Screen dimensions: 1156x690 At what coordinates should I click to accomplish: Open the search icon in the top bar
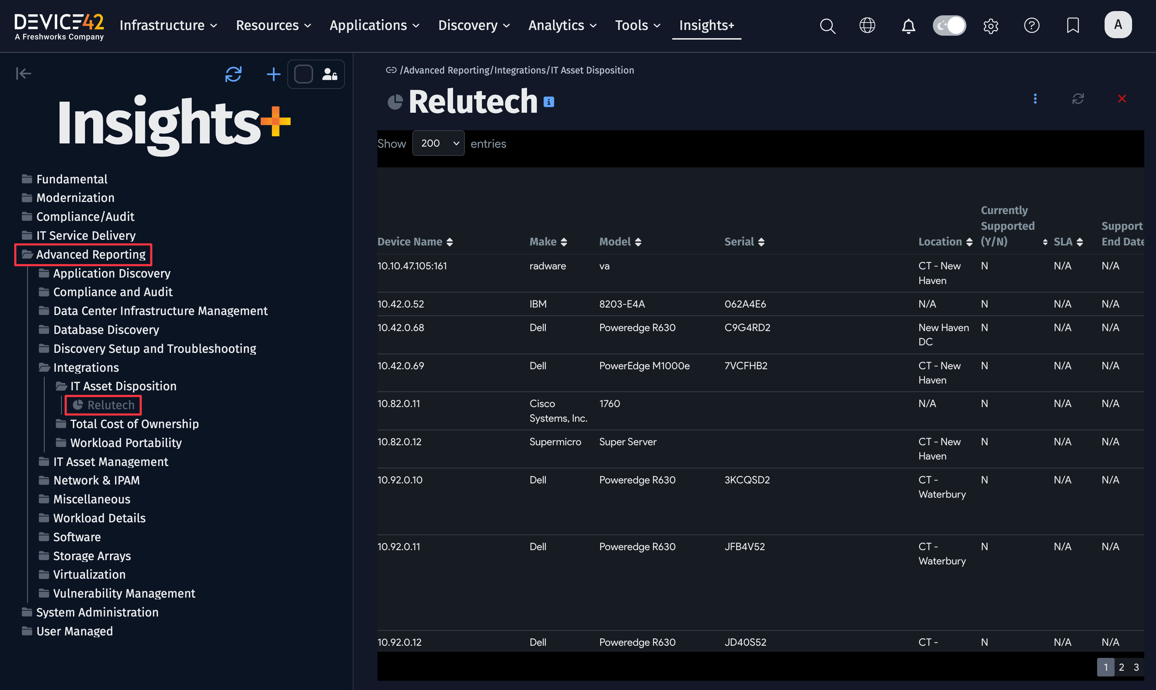click(x=828, y=26)
